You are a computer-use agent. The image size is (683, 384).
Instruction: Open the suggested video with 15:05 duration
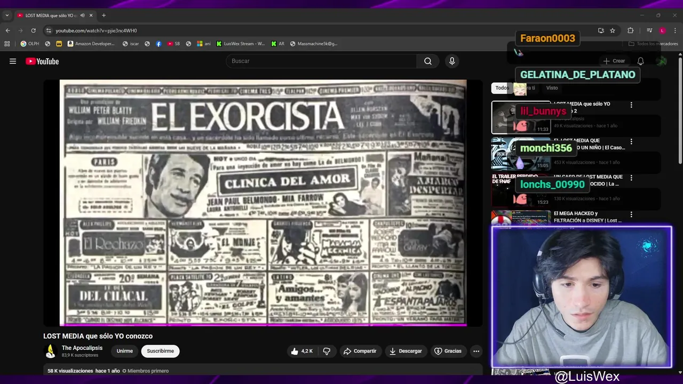coord(521,154)
